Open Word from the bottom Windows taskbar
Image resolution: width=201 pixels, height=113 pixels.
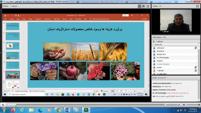68,110
